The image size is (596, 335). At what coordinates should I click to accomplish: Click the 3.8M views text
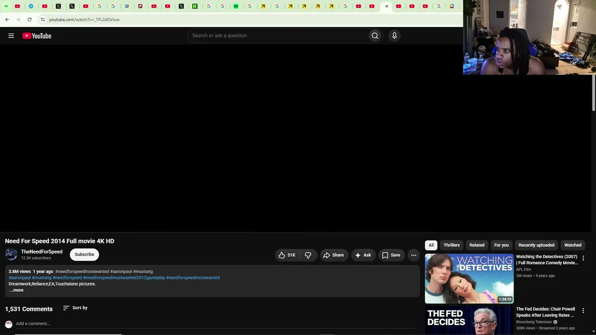(20, 272)
